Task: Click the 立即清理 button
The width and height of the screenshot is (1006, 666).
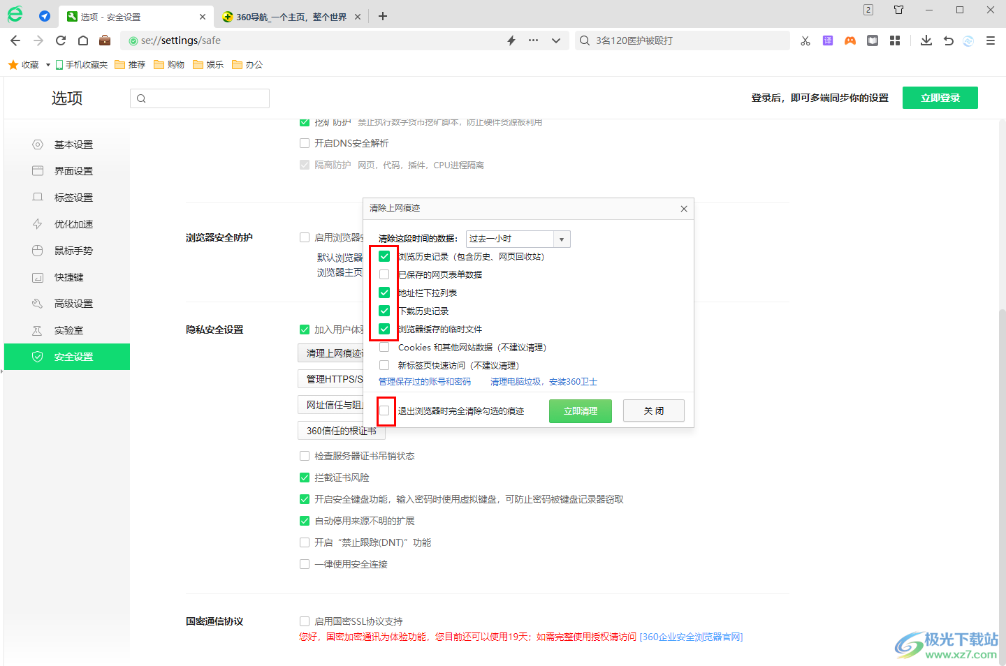Action: click(x=581, y=411)
